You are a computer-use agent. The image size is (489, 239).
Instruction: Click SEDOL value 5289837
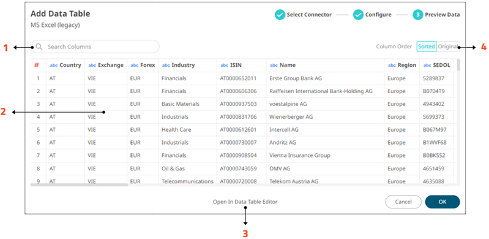click(433, 78)
